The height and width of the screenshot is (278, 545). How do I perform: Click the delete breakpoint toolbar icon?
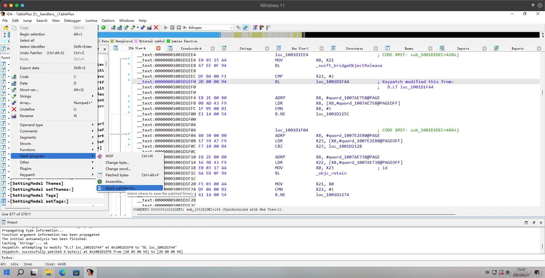point(268,27)
